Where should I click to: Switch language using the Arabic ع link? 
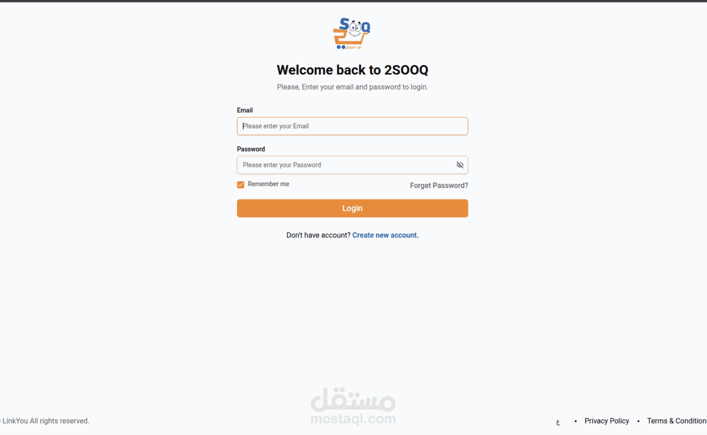click(x=558, y=422)
